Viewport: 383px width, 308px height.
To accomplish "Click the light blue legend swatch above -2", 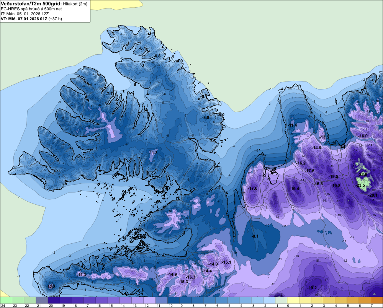I will click(x=269, y=300).
